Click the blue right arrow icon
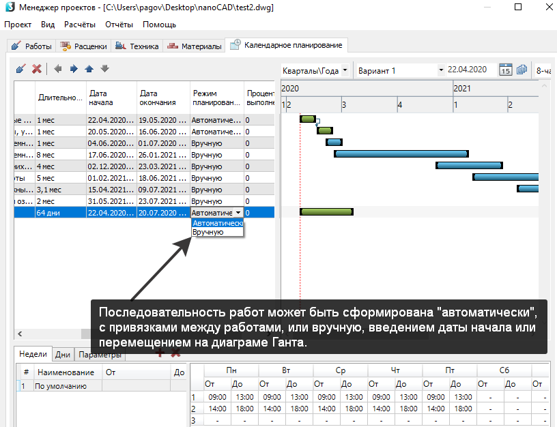 [74, 68]
